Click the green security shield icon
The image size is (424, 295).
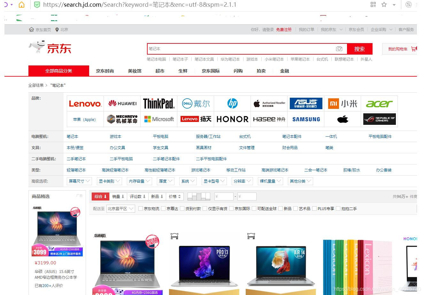tap(37, 5)
